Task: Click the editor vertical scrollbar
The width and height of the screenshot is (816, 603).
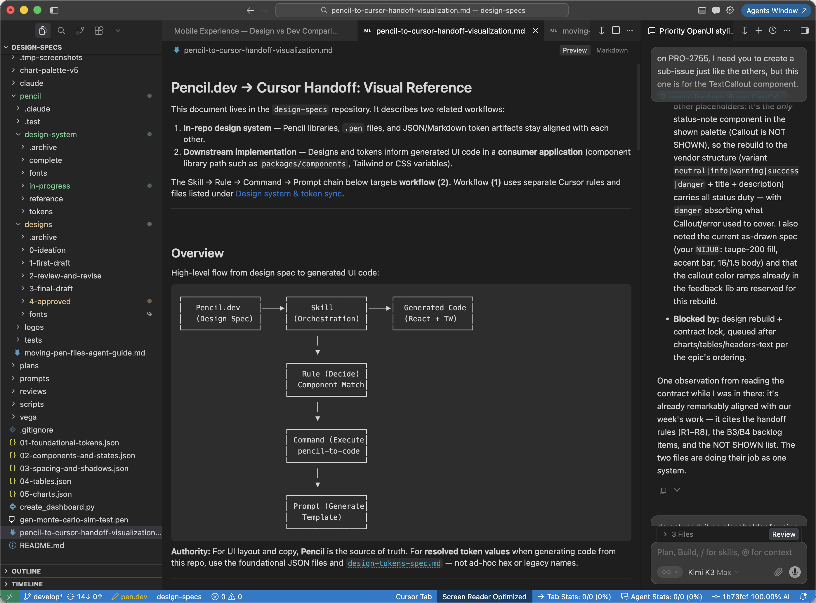Action: [638, 107]
